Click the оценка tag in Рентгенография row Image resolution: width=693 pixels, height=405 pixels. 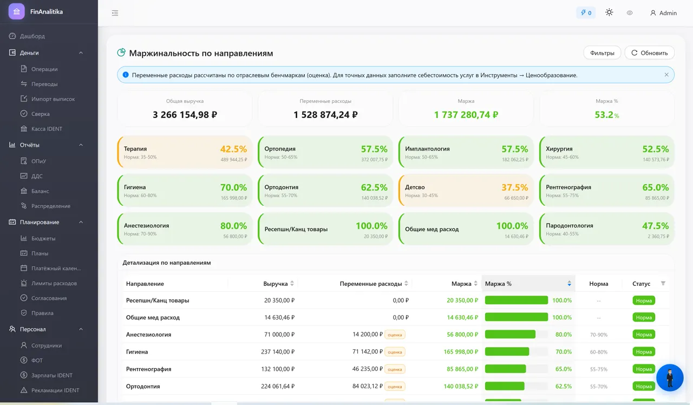pos(395,369)
